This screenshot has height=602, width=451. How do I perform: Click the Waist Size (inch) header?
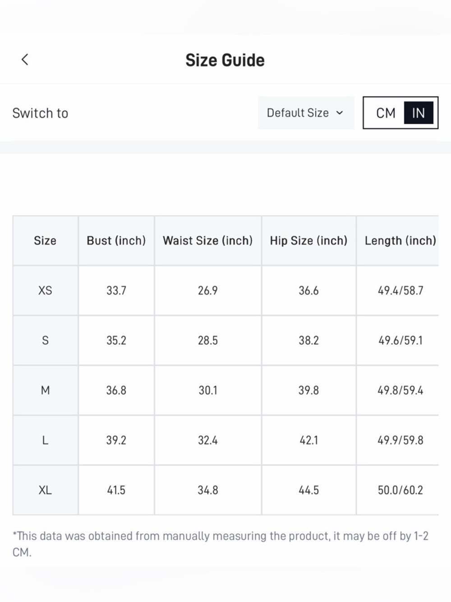click(208, 241)
